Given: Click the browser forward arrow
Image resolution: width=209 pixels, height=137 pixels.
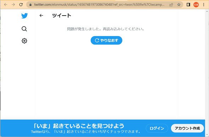Looking at the screenshot, I should [x=13, y=5].
